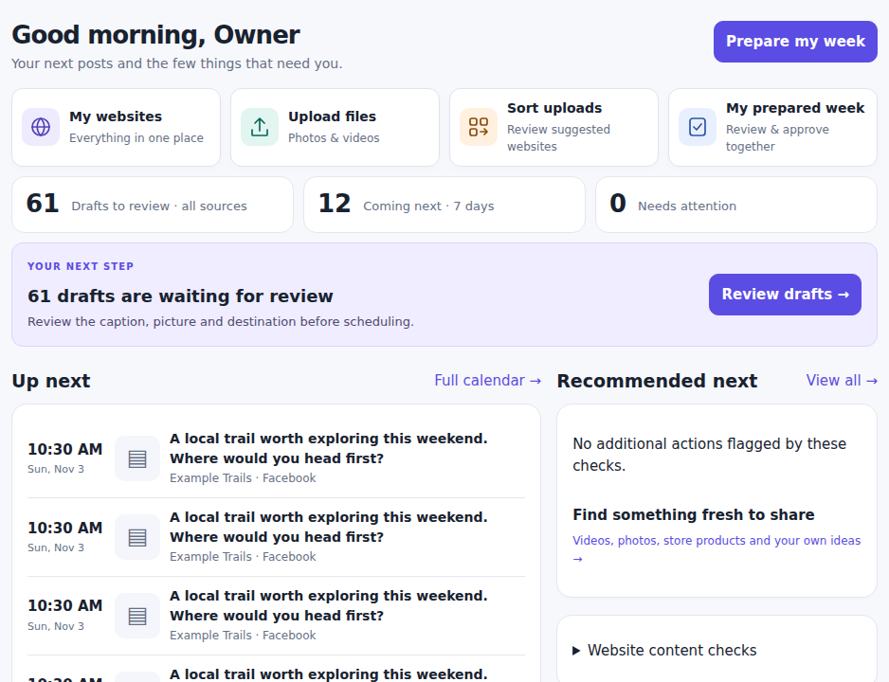This screenshot has height=682, width=889.
Task: Click the 12 Coming next stat
Action: pos(444,205)
